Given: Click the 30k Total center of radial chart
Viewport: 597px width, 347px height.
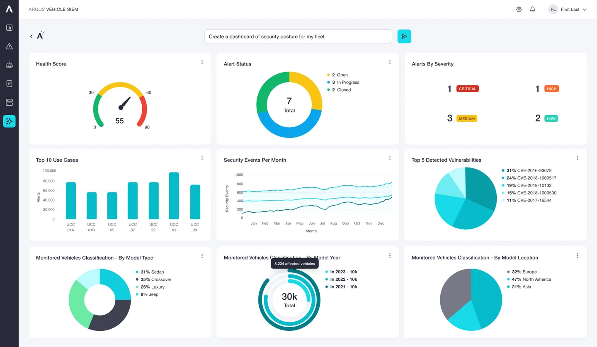Looking at the screenshot, I should click(x=289, y=300).
